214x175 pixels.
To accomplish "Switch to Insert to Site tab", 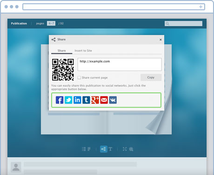I will 83,50.
